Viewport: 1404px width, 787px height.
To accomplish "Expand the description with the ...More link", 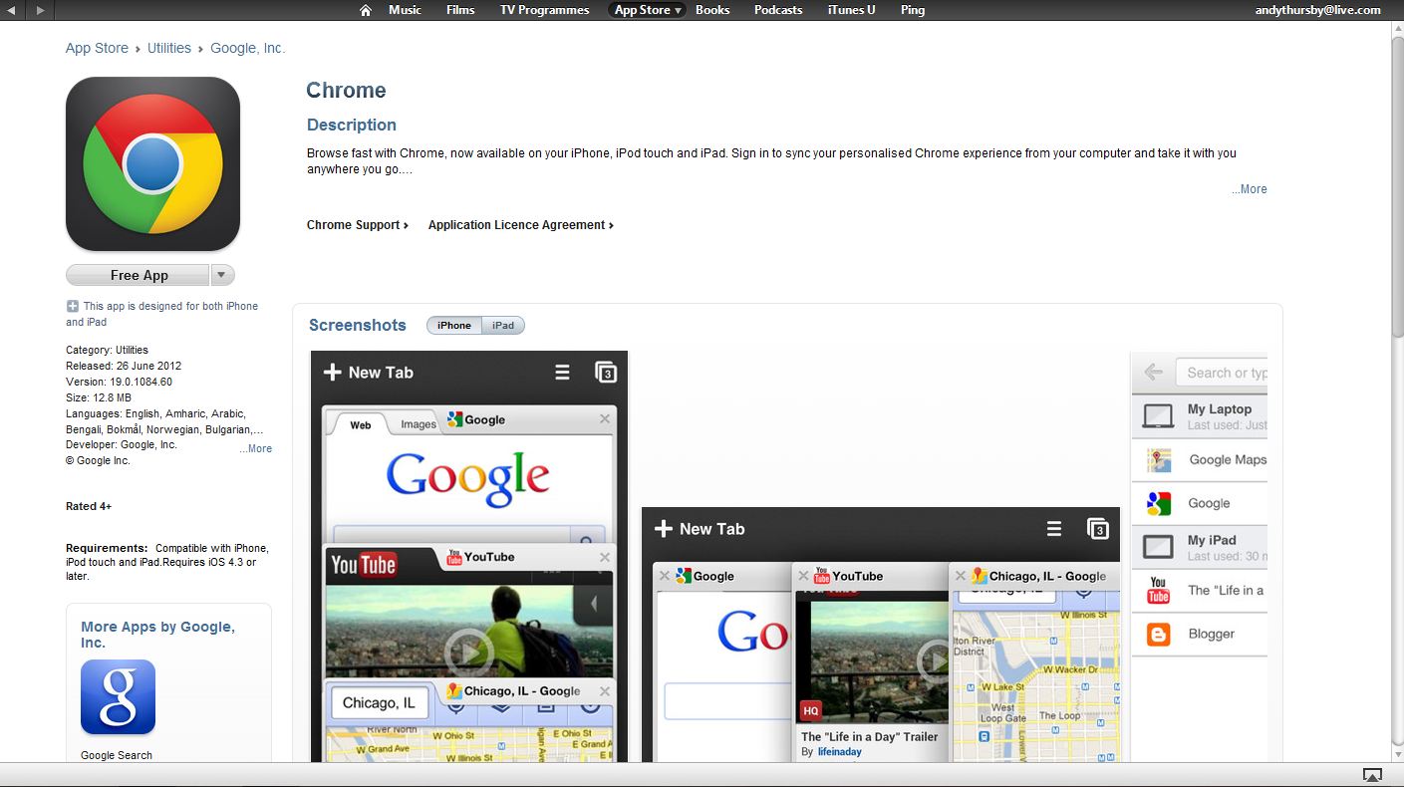I will 1250,189.
